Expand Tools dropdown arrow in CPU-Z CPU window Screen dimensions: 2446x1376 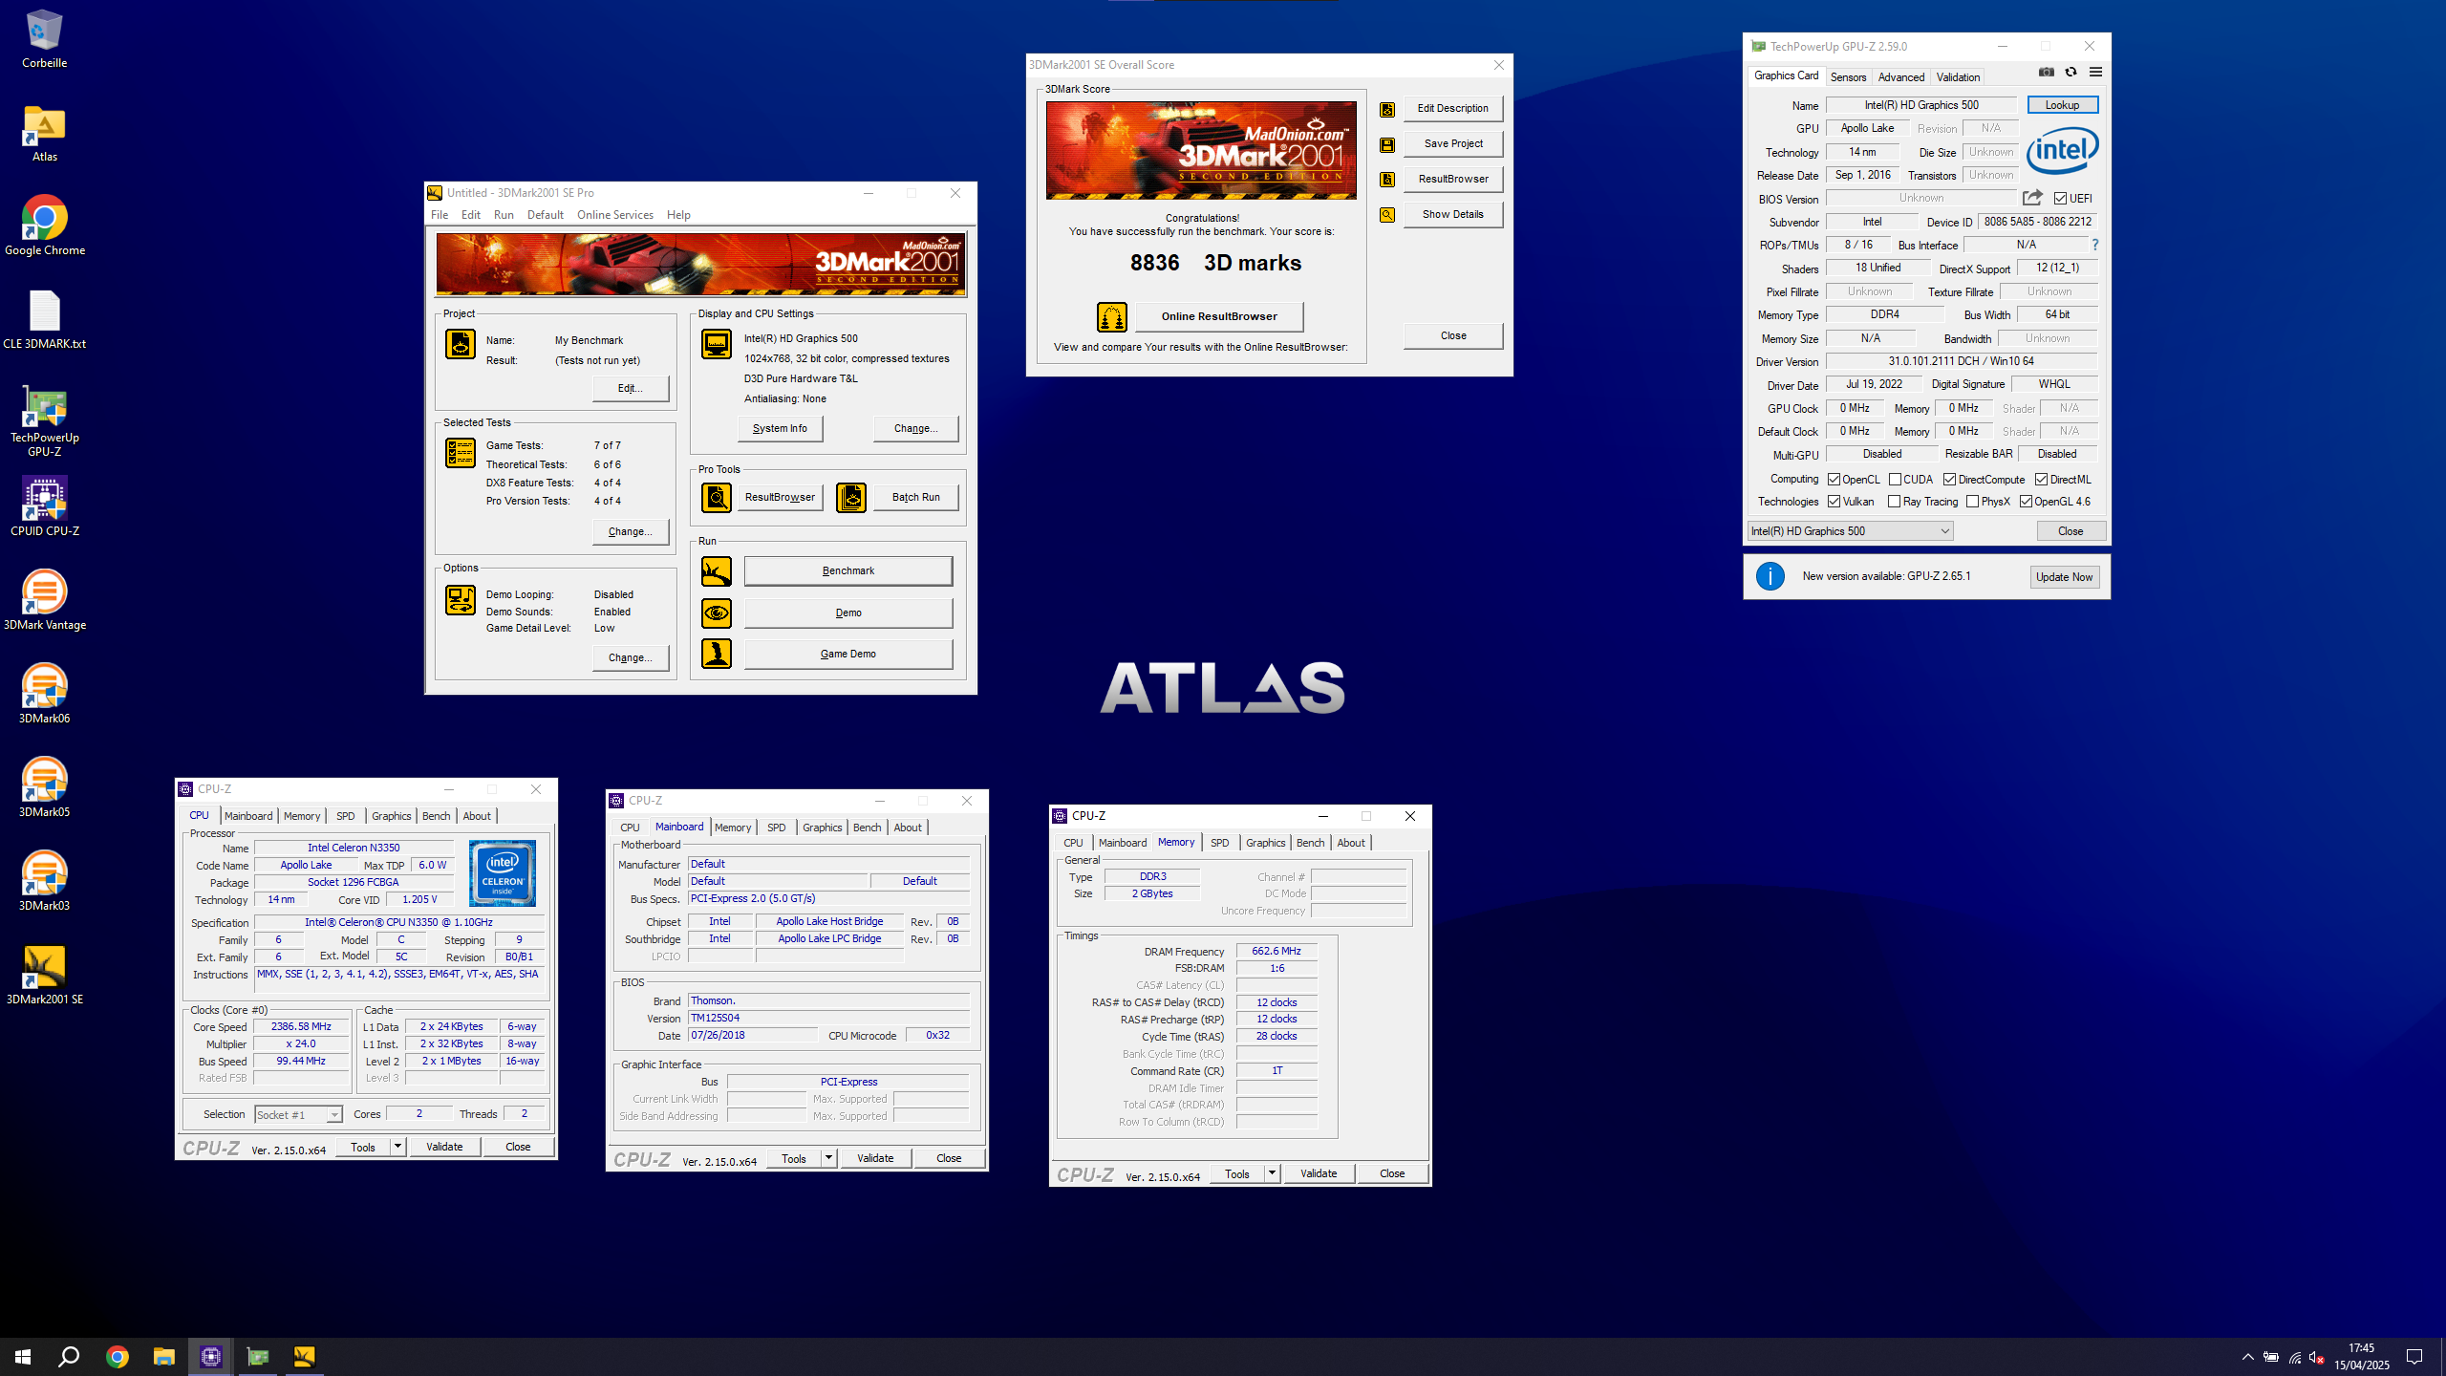(397, 1147)
